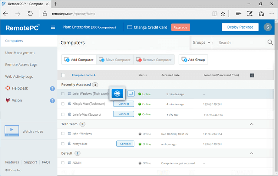Click the lock icon in the address bar
This screenshot has height=176, width=278.
45,14
